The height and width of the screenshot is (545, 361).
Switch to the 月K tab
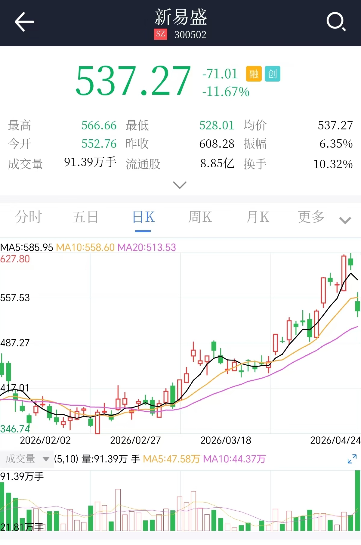pyautogui.click(x=258, y=217)
